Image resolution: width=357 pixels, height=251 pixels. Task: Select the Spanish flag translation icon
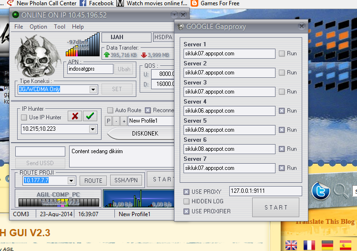346,246
